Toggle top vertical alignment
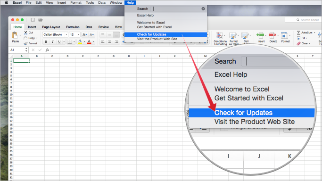This screenshot has height=181, width=322. point(103,35)
